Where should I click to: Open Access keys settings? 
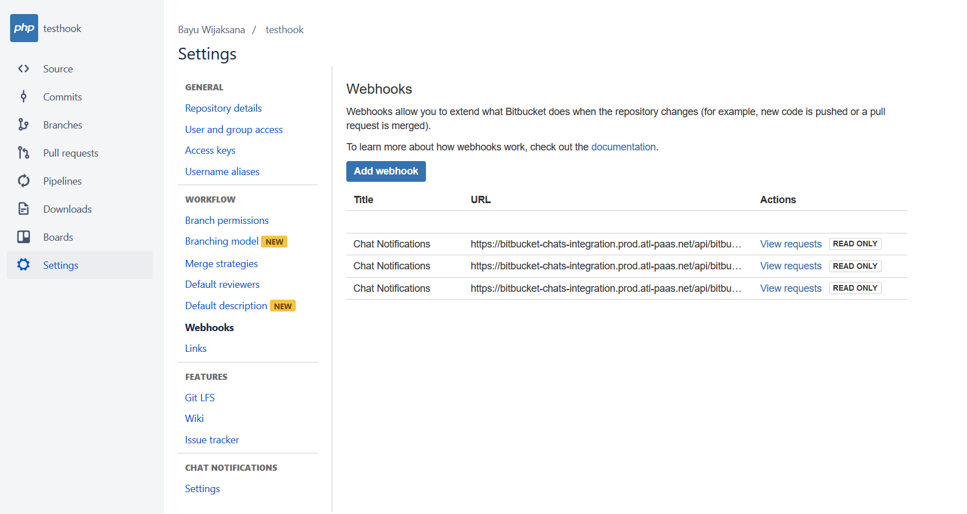210,150
